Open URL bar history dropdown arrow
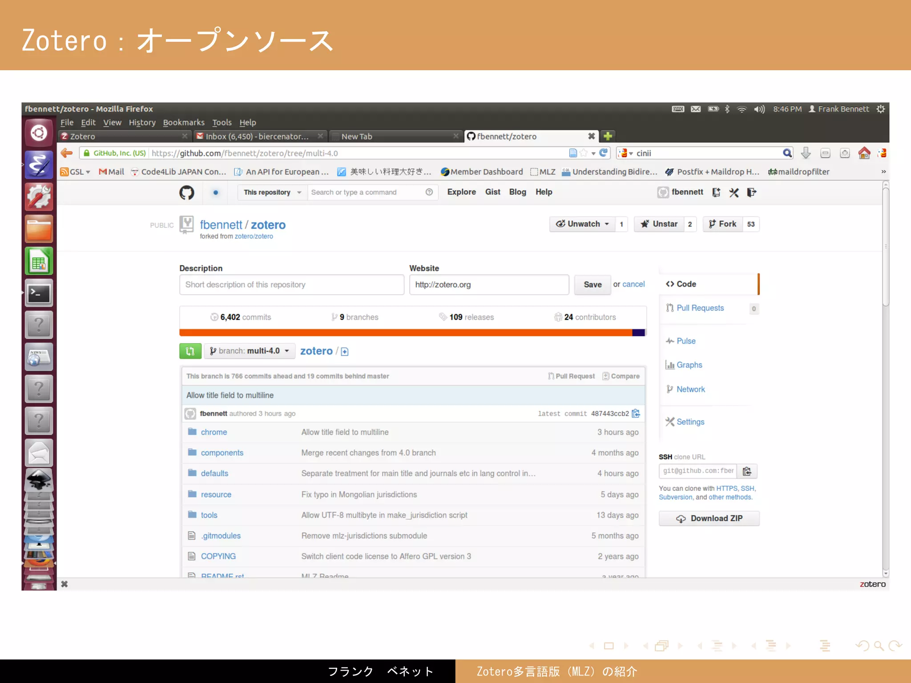Screen dimensions: 911x683 tap(593, 153)
